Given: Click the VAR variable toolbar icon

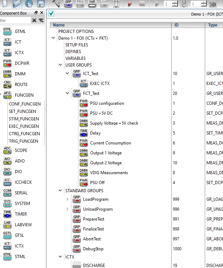Looking at the screenshot, I should 92,4.
